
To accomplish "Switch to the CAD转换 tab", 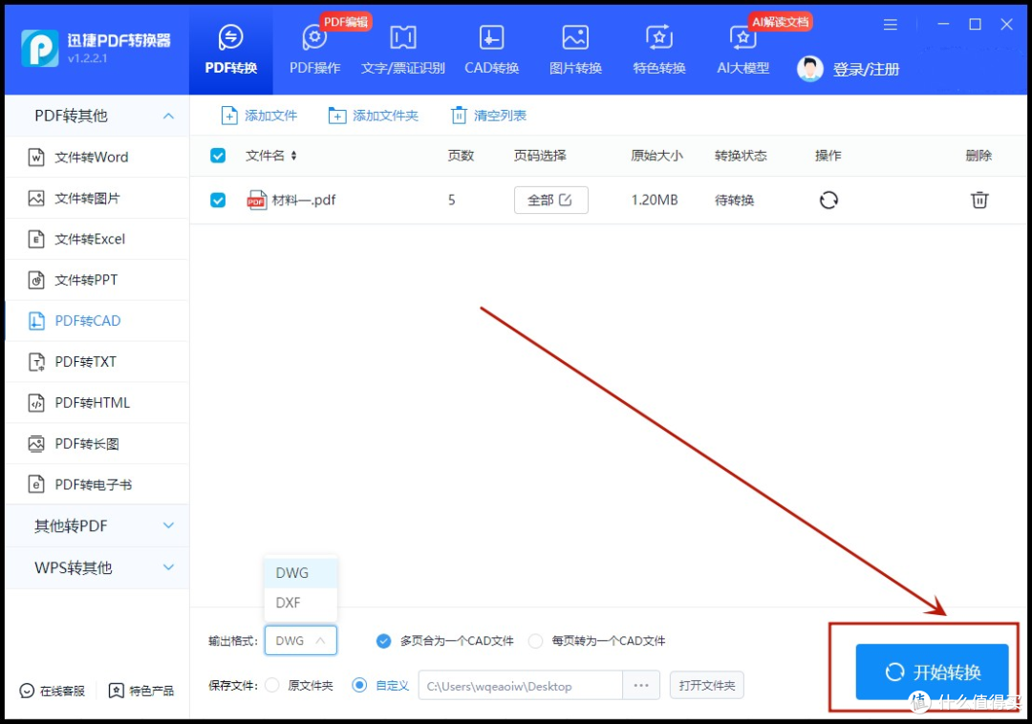I will point(492,51).
